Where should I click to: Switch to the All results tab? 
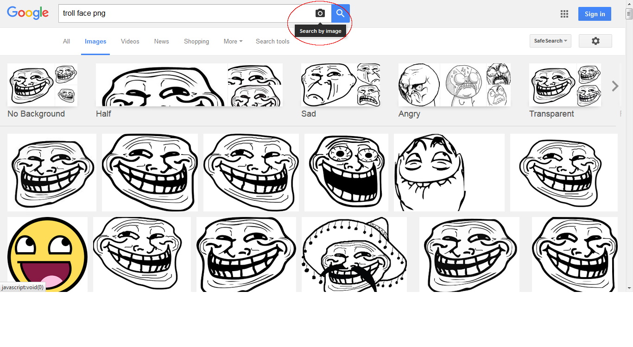tap(66, 42)
